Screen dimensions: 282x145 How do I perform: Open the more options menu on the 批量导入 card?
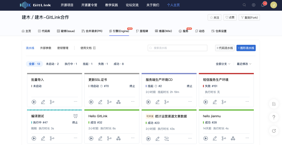(75, 102)
